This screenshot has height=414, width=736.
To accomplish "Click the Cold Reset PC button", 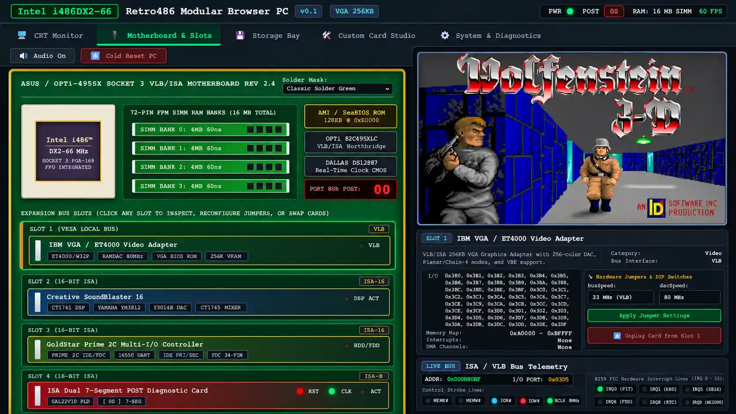I will [x=124, y=56].
